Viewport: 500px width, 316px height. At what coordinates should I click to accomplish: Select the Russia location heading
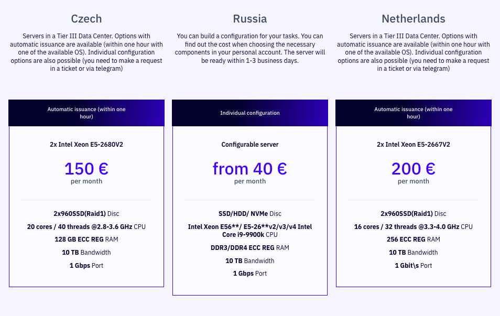250,19
